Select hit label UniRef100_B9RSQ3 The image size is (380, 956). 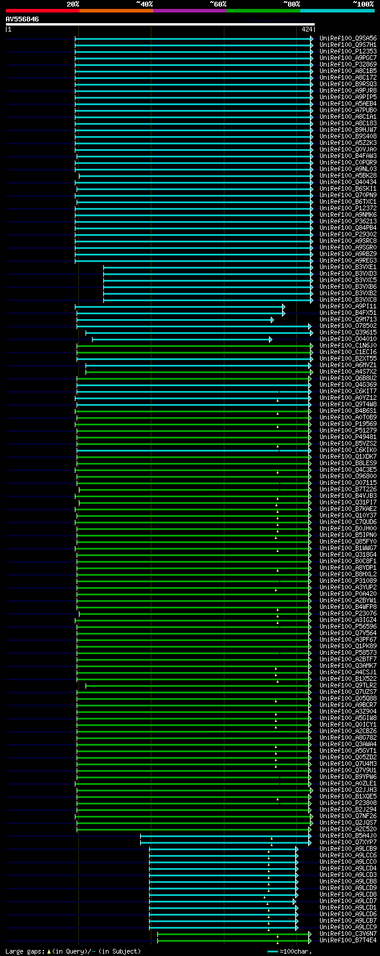[348, 84]
